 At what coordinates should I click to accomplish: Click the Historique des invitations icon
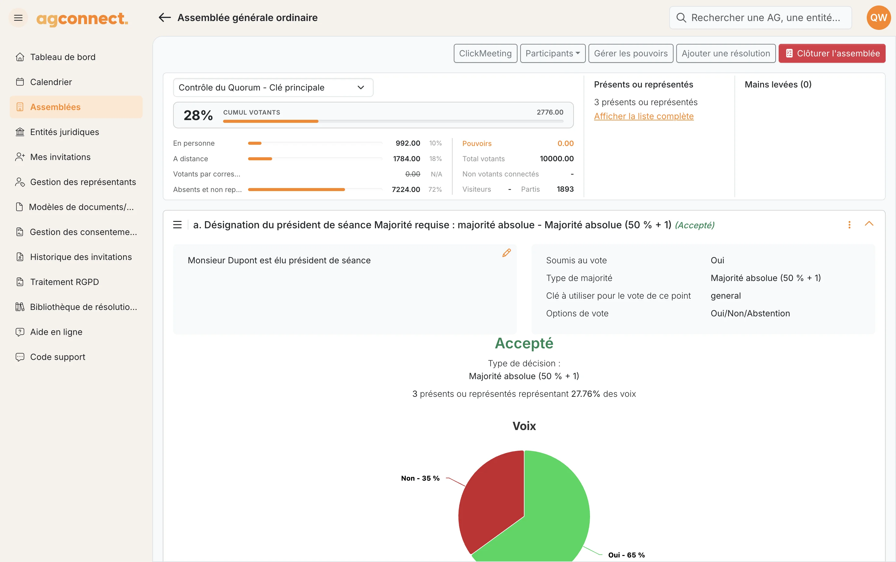(20, 257)
